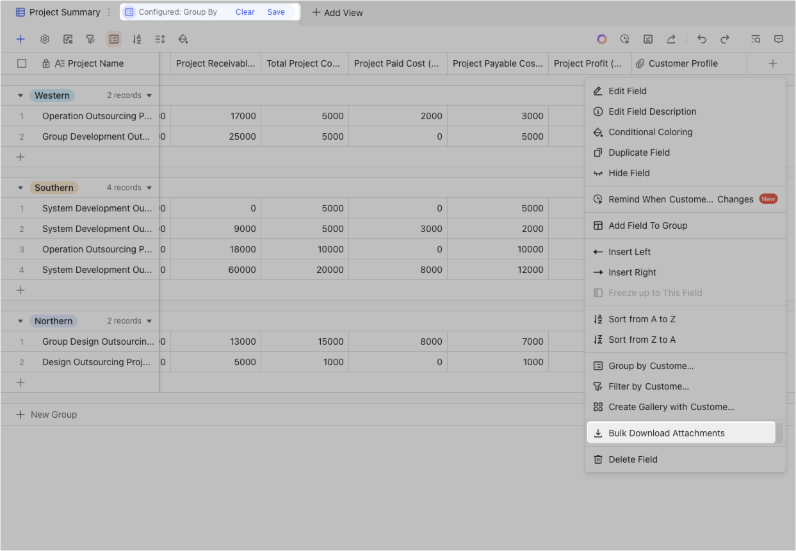Open the filter funnel icon in toolbar
This screenshot has width=796, height=551.
[x=91, y=39]
